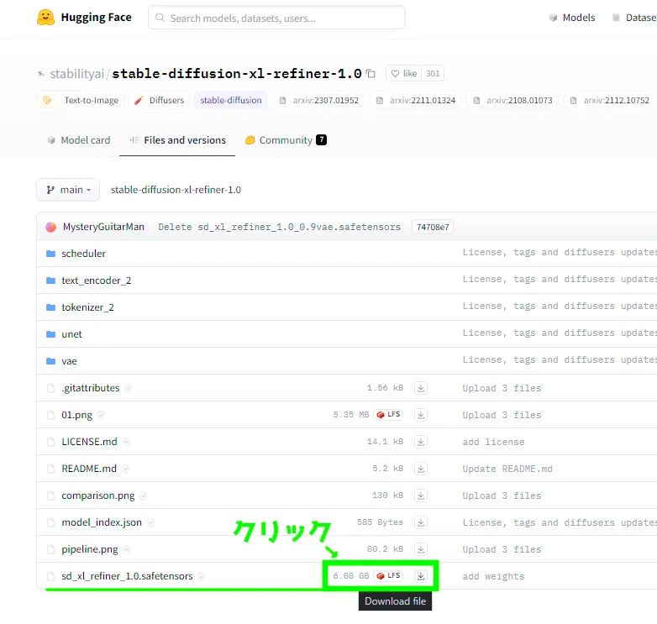Select the Files and versions tab
Screen dimensions: 657x624
pyautogui.click(x=177, y=140)
